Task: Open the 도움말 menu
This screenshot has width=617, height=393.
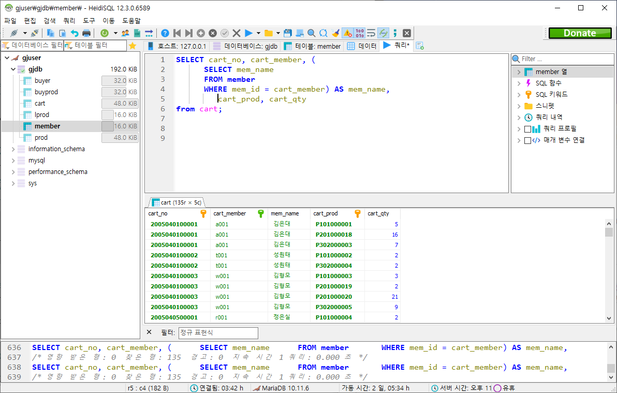Action: [131, 21]
